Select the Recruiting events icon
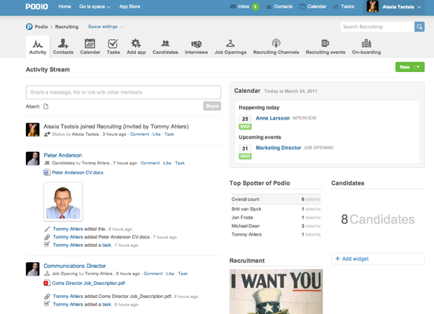The image size is (434, 314). click(325, 44)
